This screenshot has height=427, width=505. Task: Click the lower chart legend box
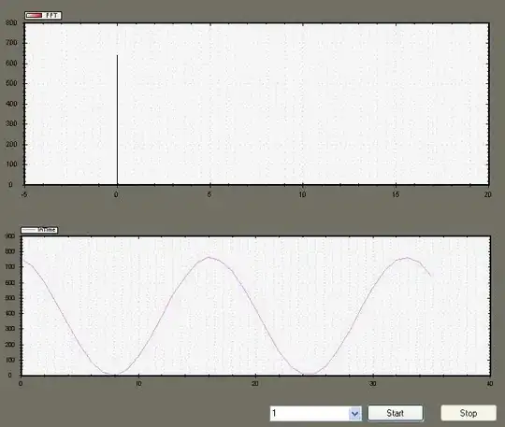(x=39, y=230)
